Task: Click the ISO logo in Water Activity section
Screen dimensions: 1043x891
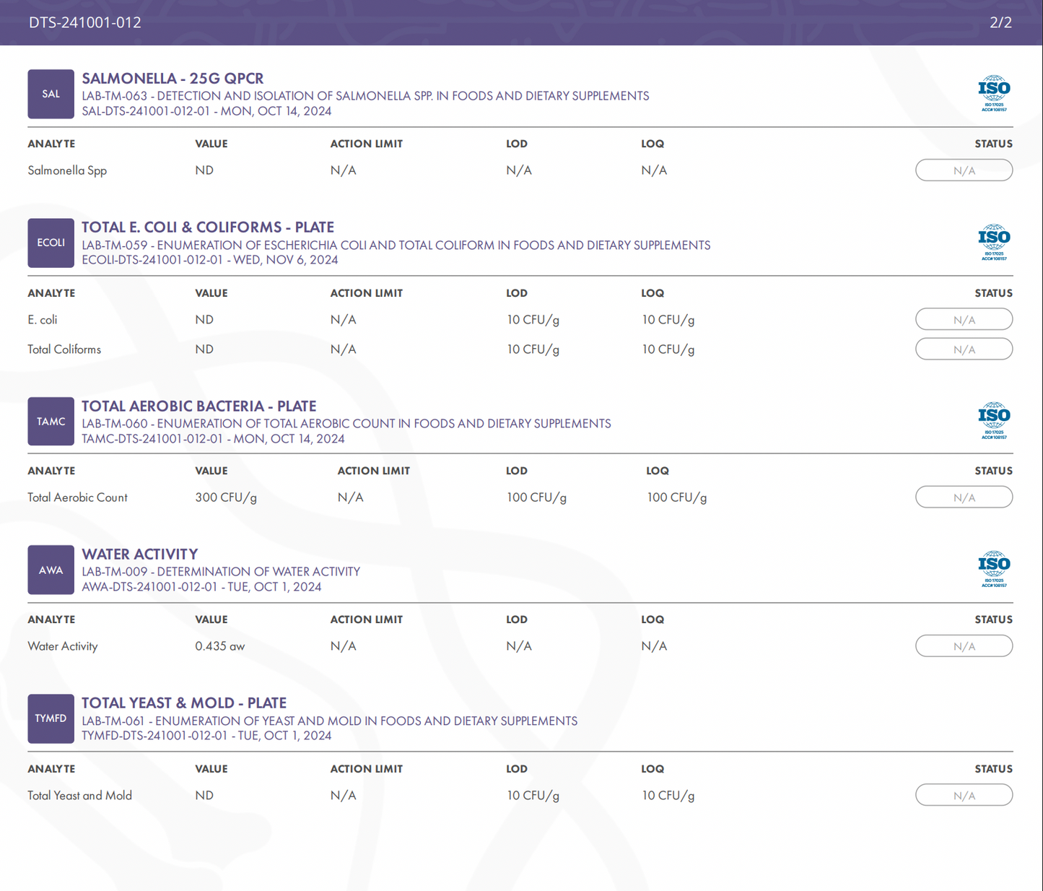Action: point(993,569)
